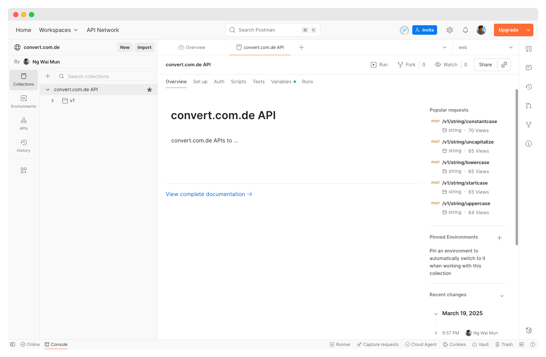546x357 pixels.
Task: Open the History sidebar panel
Action: (24, 146)
